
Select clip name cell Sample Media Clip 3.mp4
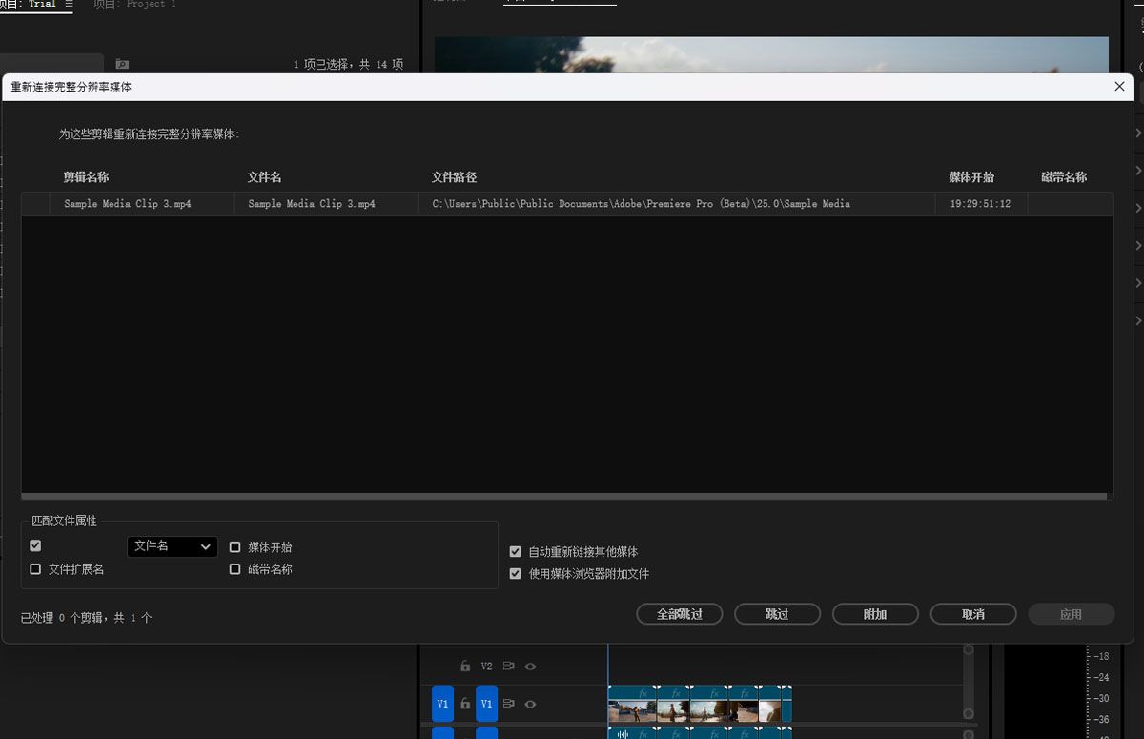click(128, 204)
